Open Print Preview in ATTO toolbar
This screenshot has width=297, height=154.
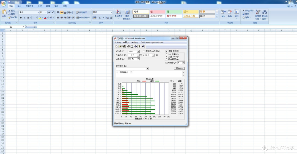click(132, 46)
